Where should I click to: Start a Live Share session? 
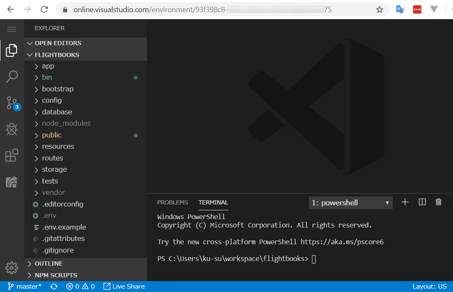[124, 286]
